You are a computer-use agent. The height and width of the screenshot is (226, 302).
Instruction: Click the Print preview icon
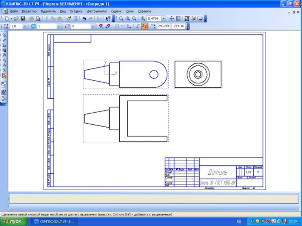click(x=39, y=18)
